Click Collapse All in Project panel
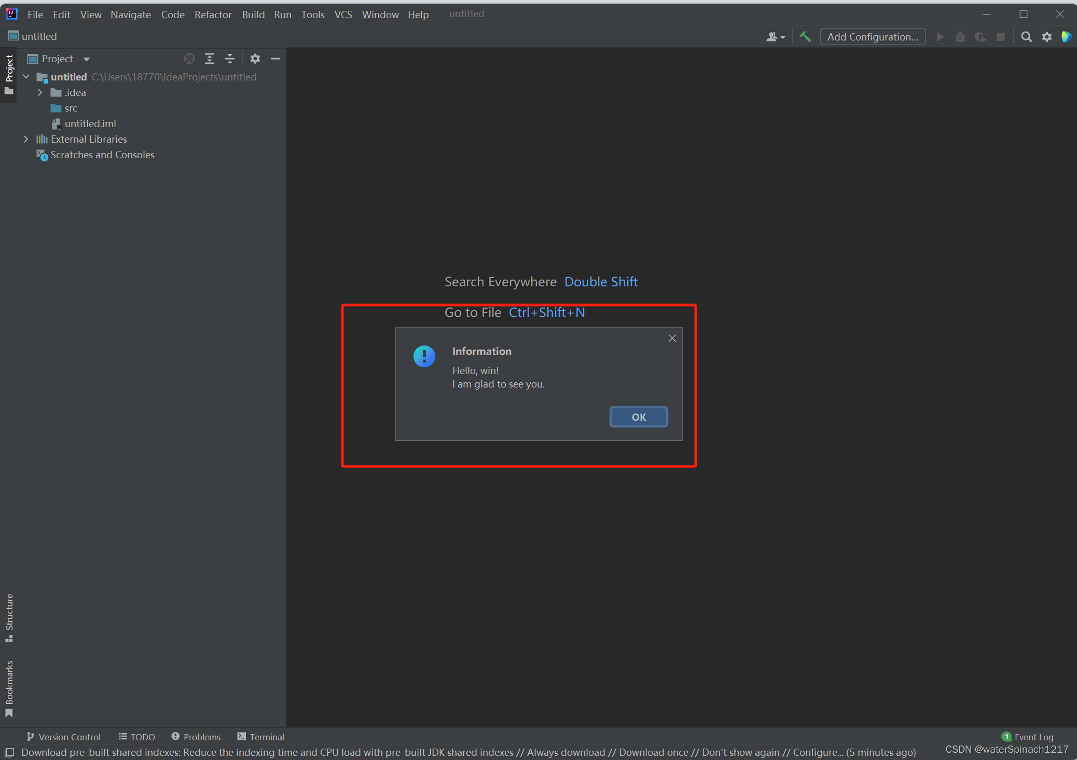The image size is (1077, 760). click(230, 59)
